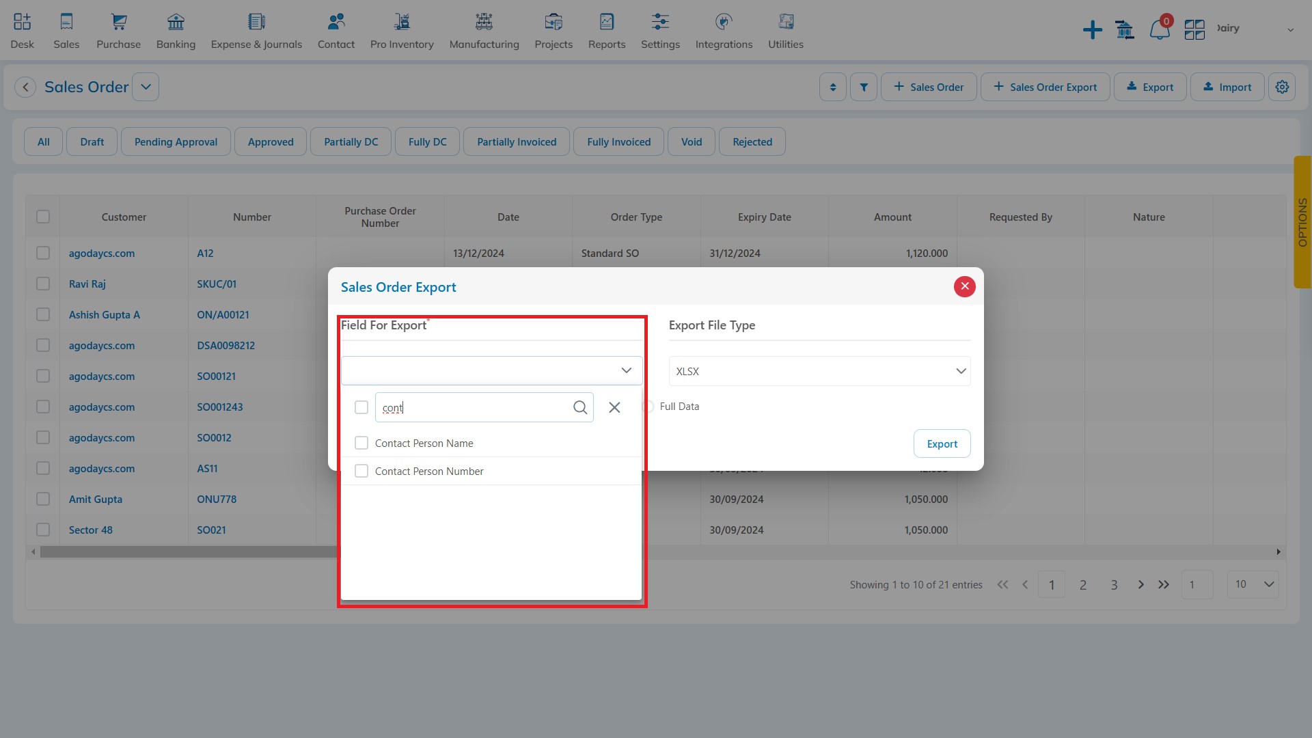1312x738 pixels.
Task: Click the notifications bell icon
Action: (x=1158, y=29)
